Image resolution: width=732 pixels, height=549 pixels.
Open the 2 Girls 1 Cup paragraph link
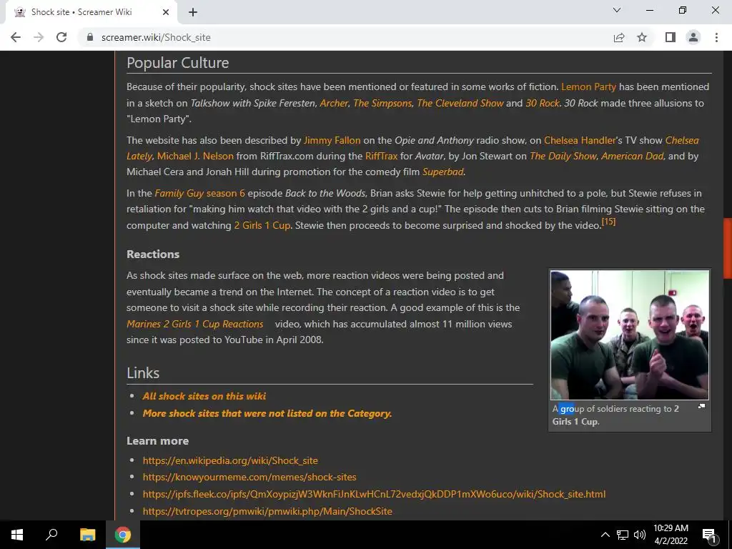(x=262, y=225)
